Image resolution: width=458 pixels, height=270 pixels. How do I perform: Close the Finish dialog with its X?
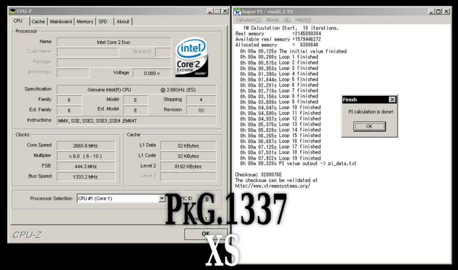click(x=392, y=100)
